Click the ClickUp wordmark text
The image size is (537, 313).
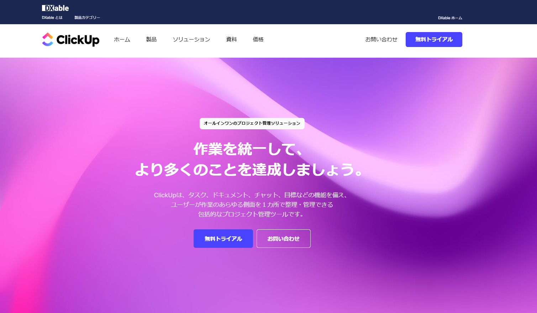(x=78, y=40)
